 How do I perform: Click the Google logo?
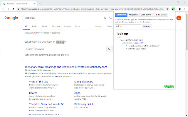pos(11,18)
